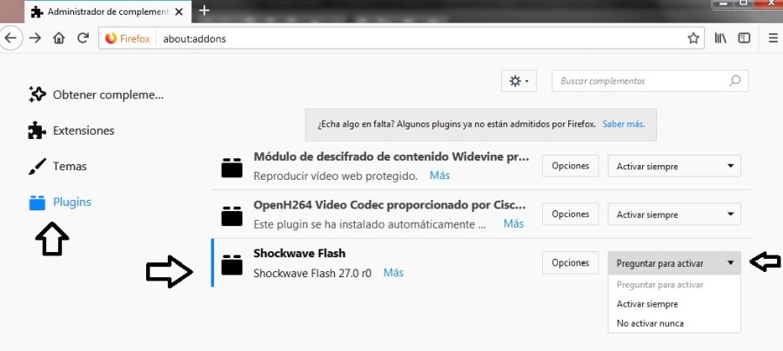This screenshot has height=351, width=783.
Task: Show Más details for Widevine plugin
Action: coord(439,175)
